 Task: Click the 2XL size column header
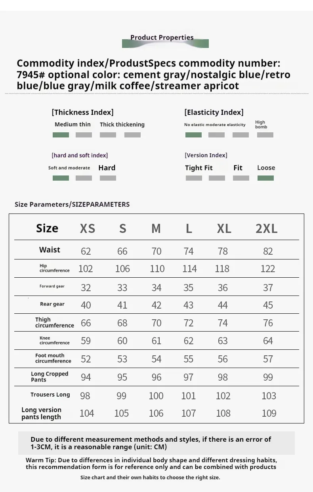tap(267, 229)
